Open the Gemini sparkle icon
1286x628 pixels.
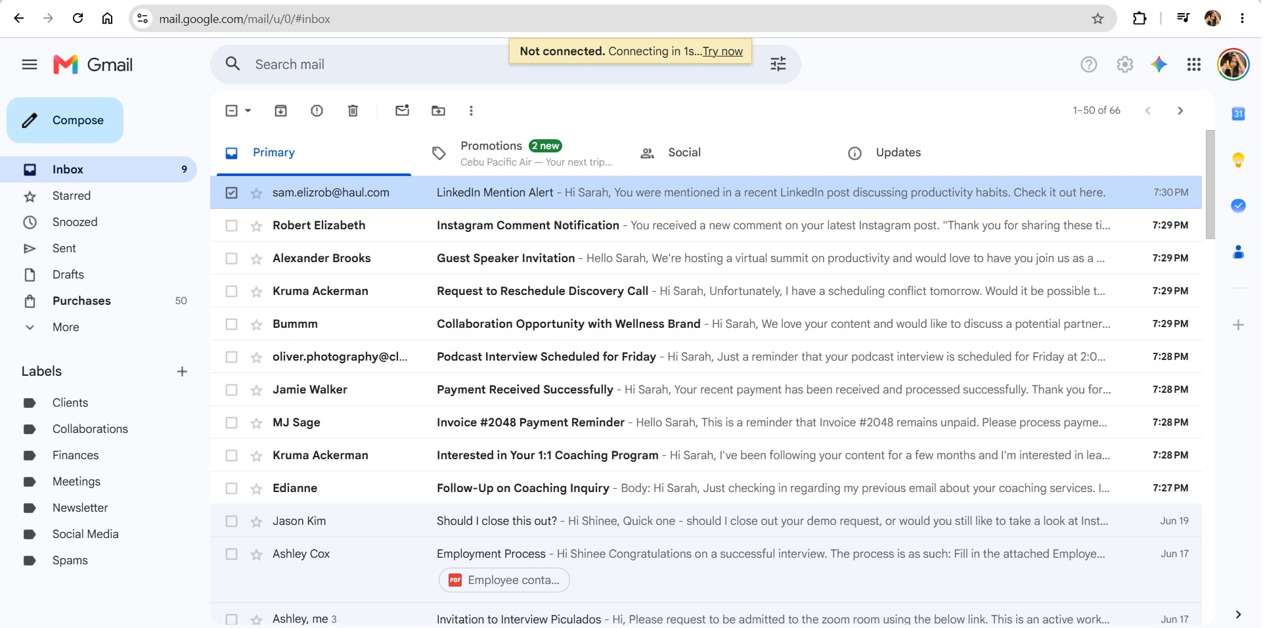pos(1159,64)
